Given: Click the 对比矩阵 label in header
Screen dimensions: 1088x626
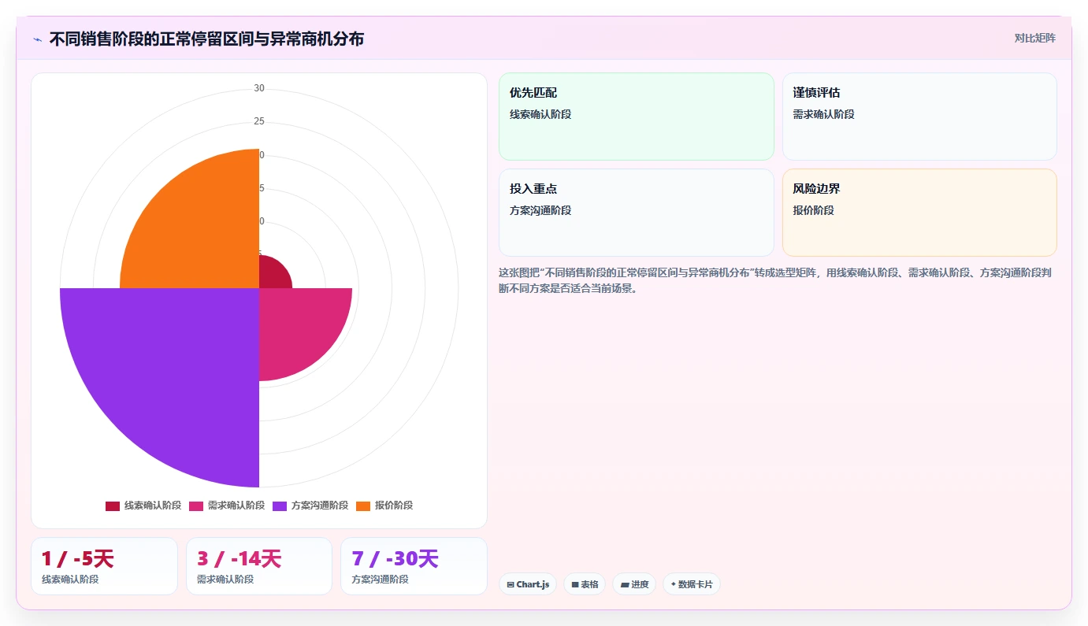Looking at the screenshot, I should point(1034,38).
